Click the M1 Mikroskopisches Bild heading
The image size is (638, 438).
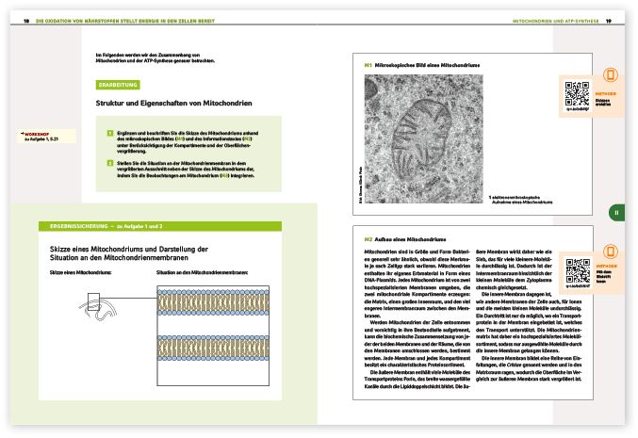[x=422, y=65]
